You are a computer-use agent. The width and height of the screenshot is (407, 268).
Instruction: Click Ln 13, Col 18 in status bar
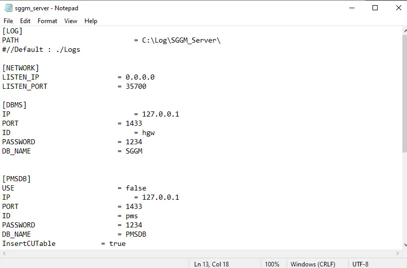point(212,264)
